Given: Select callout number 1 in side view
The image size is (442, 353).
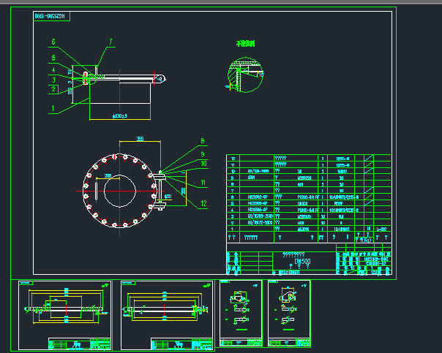Looking at the screenshot, I should (53, 107).
